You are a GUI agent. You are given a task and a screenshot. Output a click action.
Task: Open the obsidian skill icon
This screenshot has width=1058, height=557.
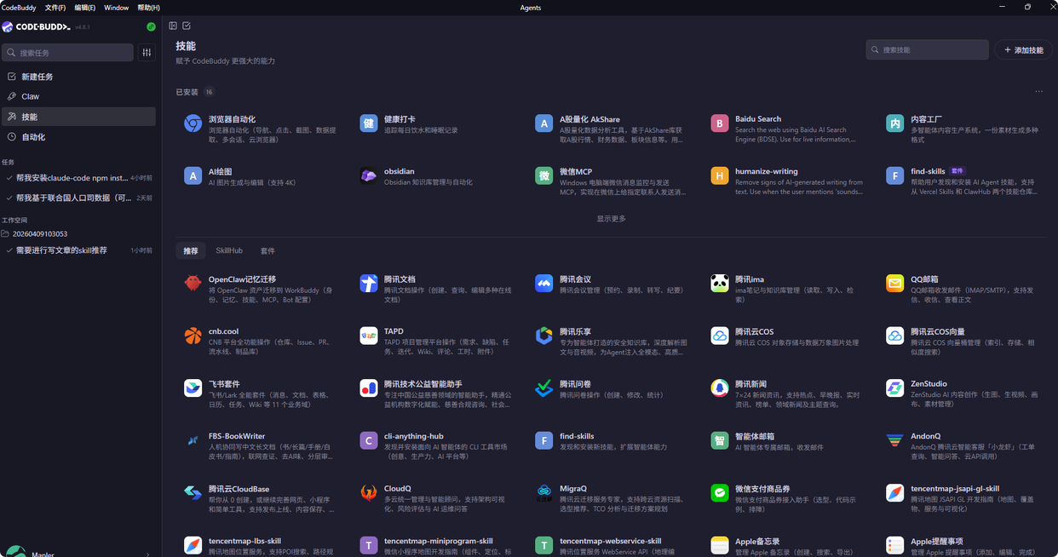(369, 176)
